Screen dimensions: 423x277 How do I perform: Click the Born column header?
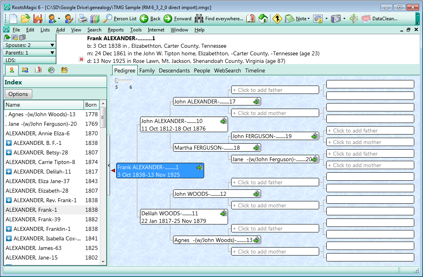(92, 105)
